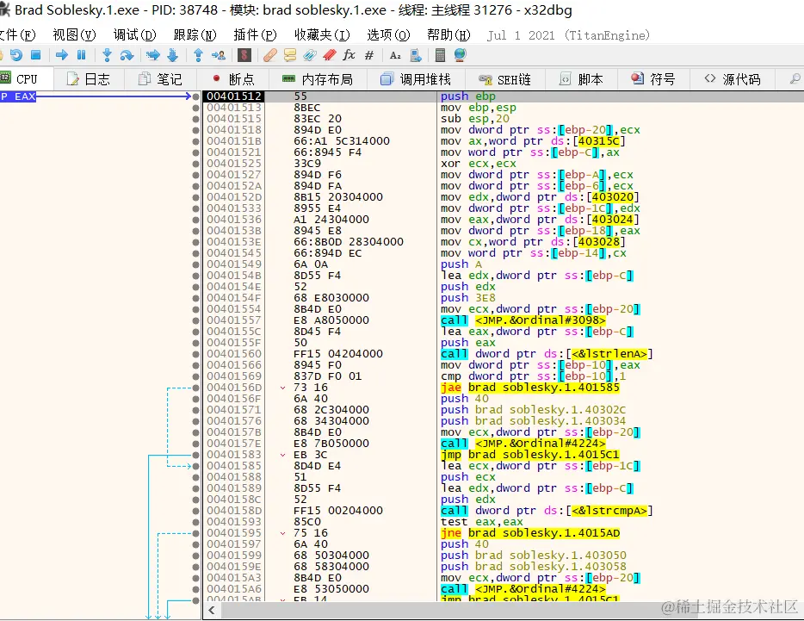Viewport: 804px width, 621px height.
Task: Click the step over toolbar icon
Action: (x=127, y=55)
